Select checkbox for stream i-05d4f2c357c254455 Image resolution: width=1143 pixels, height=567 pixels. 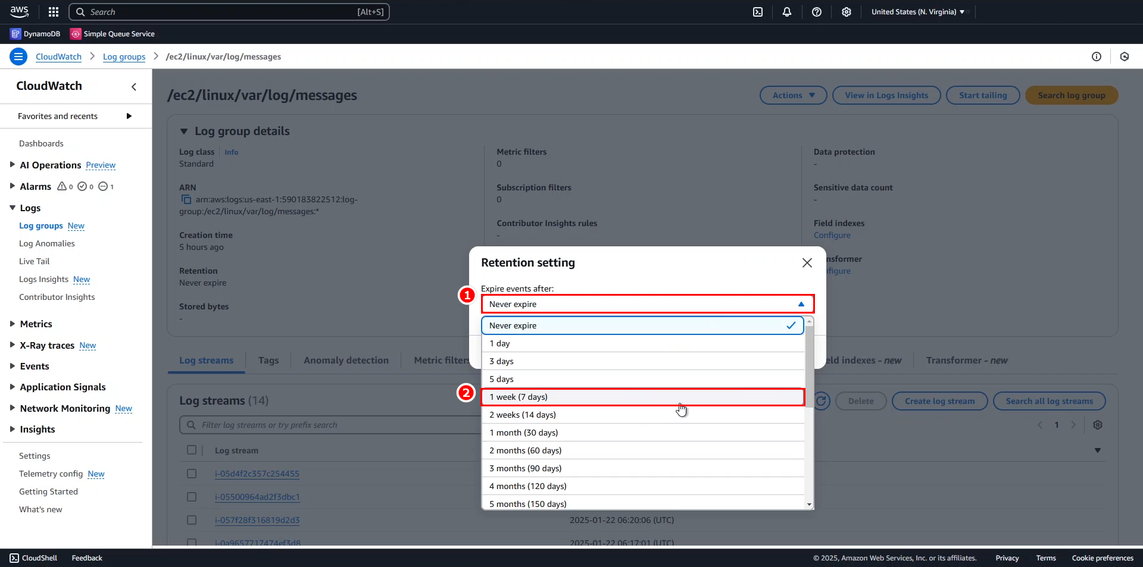[192, 474]
